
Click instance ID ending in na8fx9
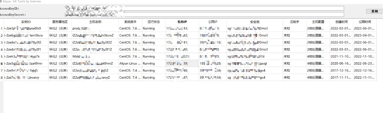point(26,29)
